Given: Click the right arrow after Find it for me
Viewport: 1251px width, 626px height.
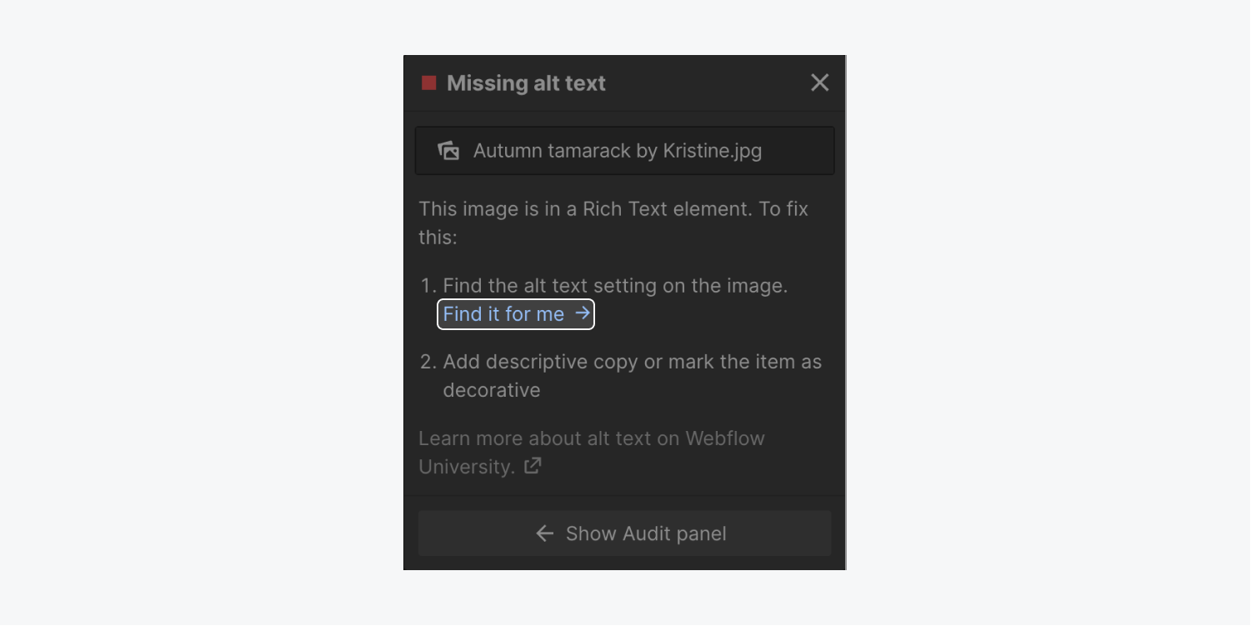Looking at the screenshot, I should click(583, 313).
